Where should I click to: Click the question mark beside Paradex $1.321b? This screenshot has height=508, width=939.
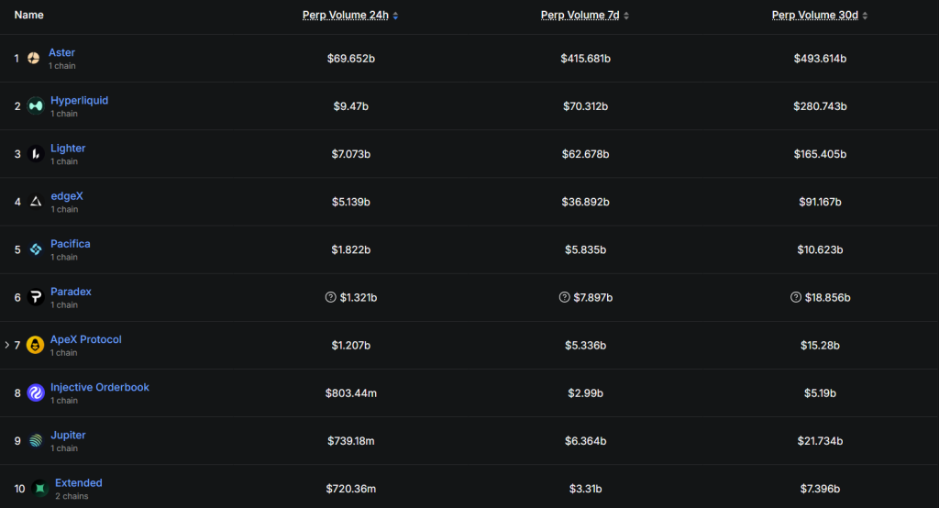tap(331, 297)
